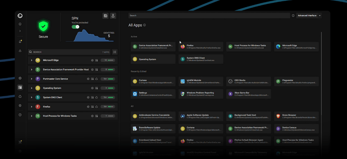Click the Portmaster Core Service 1k+ connection bar

click(108, 79)
